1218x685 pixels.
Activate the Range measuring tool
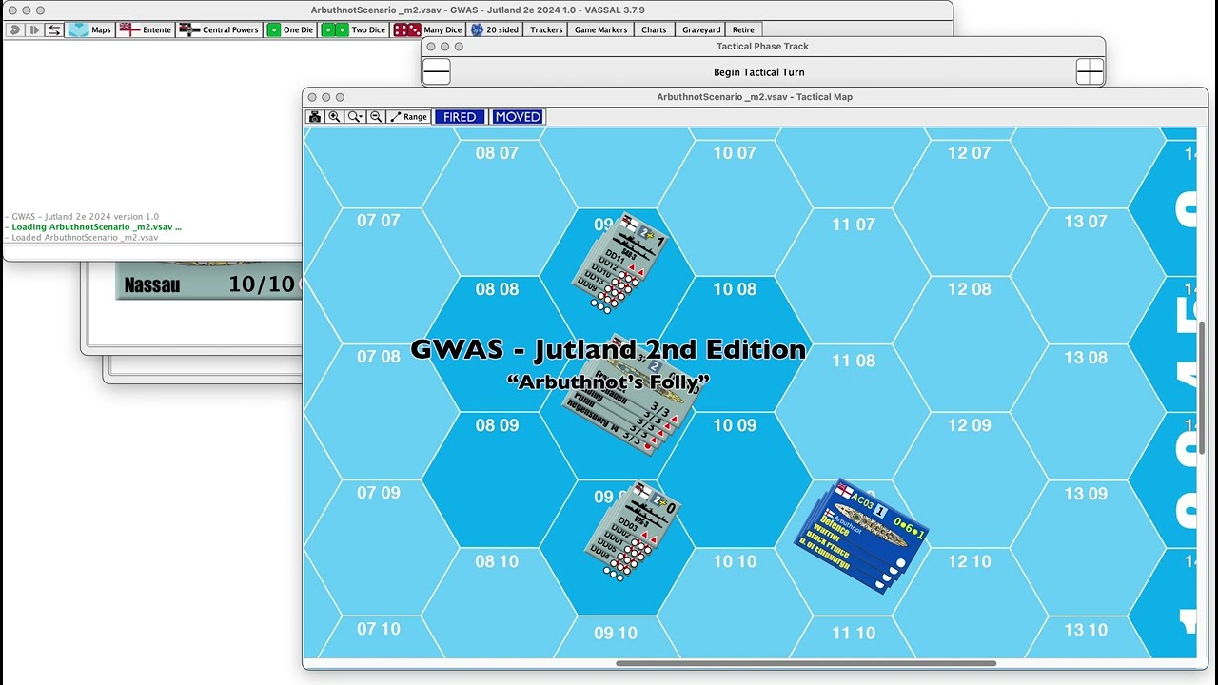(x=408, y=117)
